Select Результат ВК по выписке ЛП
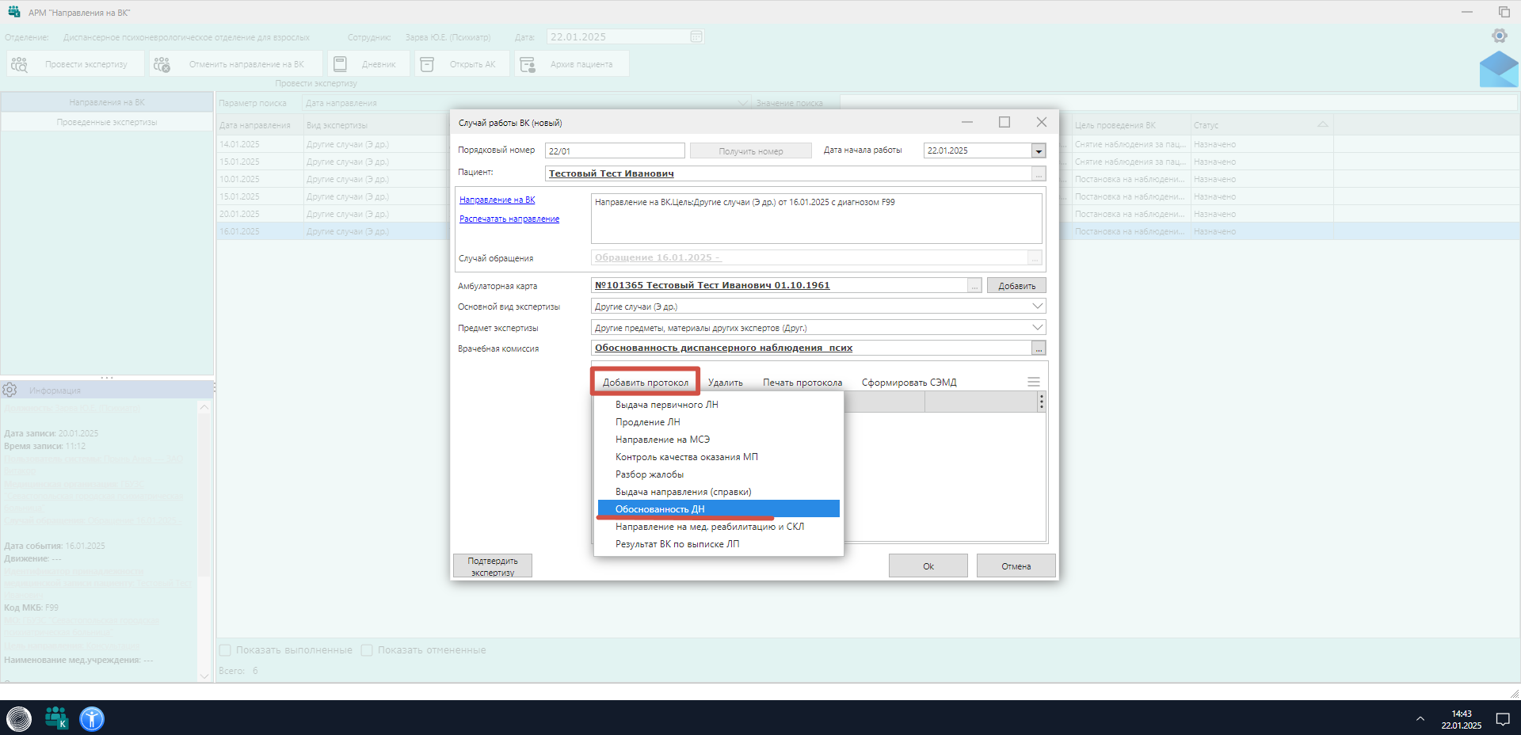Image resolution: width=1521 pixels, height=735 pixels. tap(719, 544)
